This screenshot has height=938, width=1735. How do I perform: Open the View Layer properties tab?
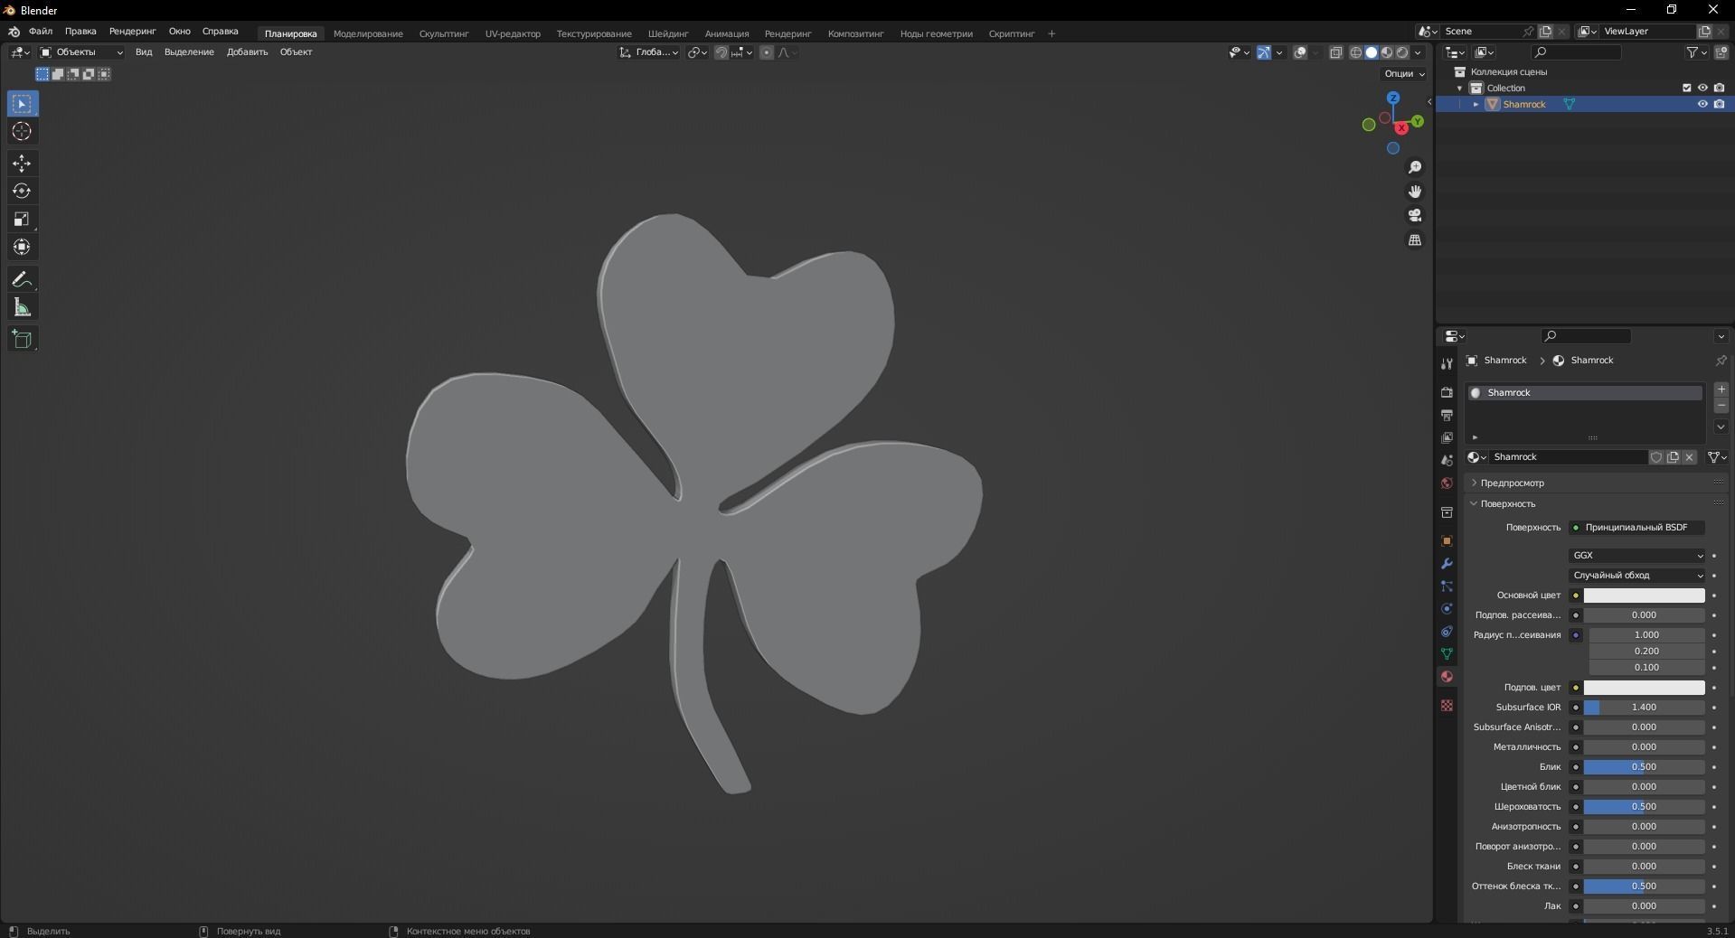pyautogui.click(x=1447, y=437)
